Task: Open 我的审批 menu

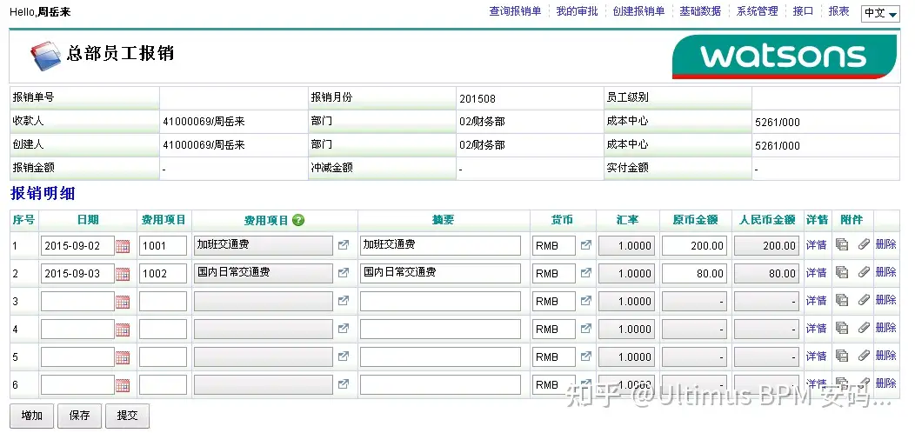Action: pyautogui.click(x=577, y=11)
